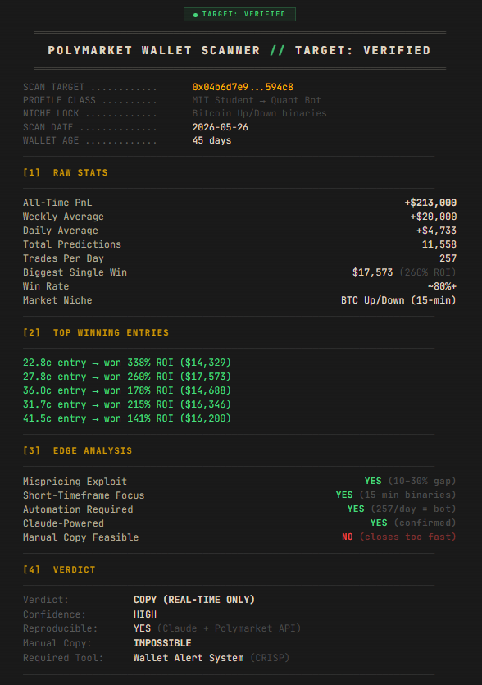
Task: Click Total Predictions value 11,558
Action: [x=439, y=244]
